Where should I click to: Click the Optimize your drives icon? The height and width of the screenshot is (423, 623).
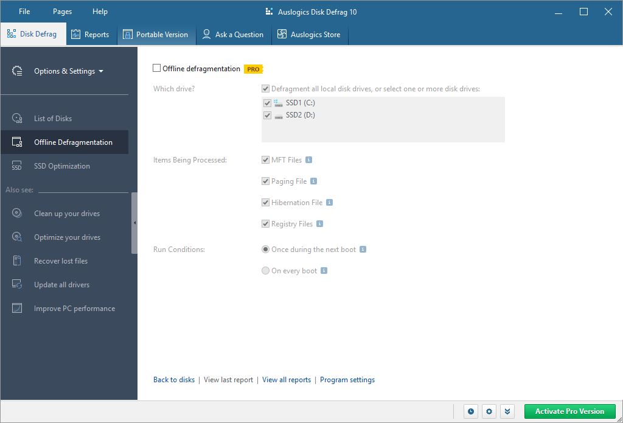coord(17,237)
